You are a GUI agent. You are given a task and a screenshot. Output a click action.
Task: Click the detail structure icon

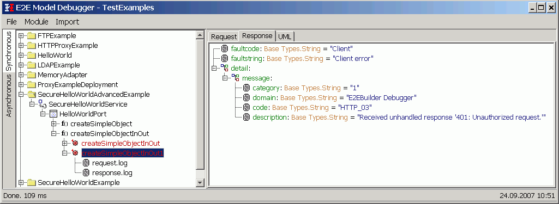click(225, 68)
